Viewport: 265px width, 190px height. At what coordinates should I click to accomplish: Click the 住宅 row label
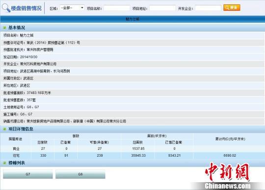pyautogui.click(x=16, y=155)
